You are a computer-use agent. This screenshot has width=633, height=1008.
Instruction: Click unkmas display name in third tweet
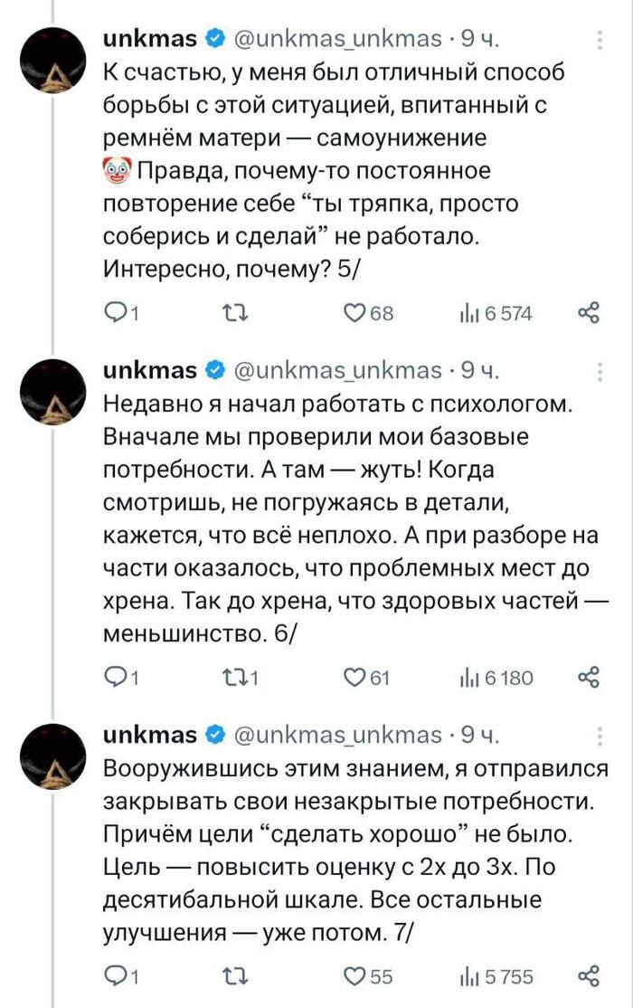pos(150,735)
